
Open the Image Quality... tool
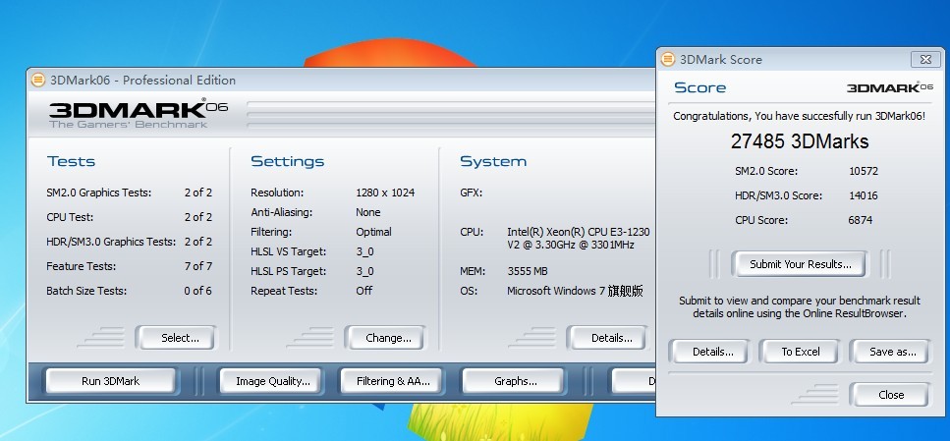[272, 381]
